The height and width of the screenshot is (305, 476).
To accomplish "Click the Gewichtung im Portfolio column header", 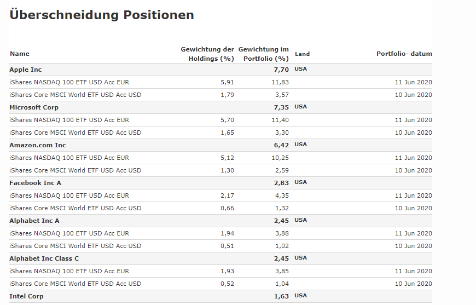I will pos(263,54).
